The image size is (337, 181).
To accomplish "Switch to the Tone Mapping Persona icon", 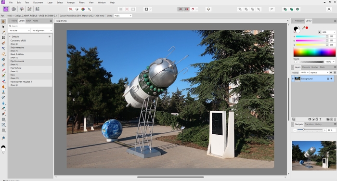I will coord(29,9).
